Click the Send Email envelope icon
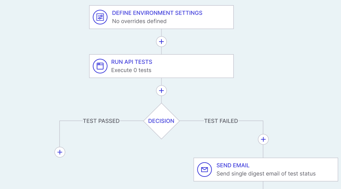Screen dimensions: 341x189 pyautogui.click(x=205, y=170)
